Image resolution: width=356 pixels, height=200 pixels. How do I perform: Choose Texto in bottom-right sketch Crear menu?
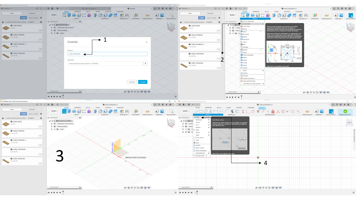pos(201,143)
